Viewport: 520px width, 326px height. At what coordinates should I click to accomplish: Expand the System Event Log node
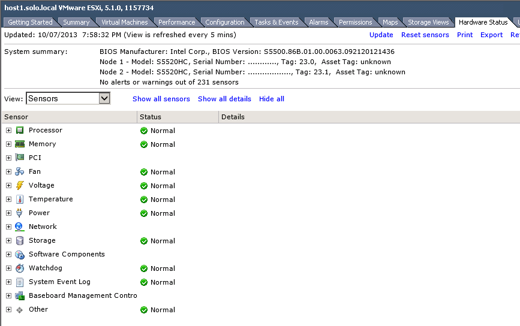[8, 282]
